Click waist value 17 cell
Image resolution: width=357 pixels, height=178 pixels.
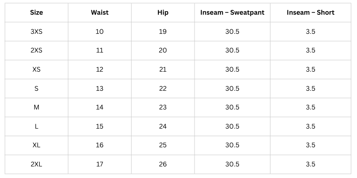pos(100,164)
